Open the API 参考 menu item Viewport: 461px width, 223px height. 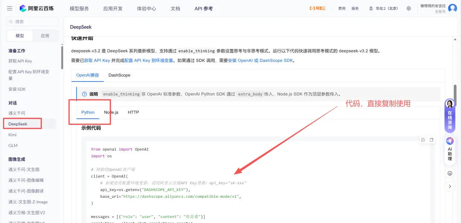coord(204,9)
